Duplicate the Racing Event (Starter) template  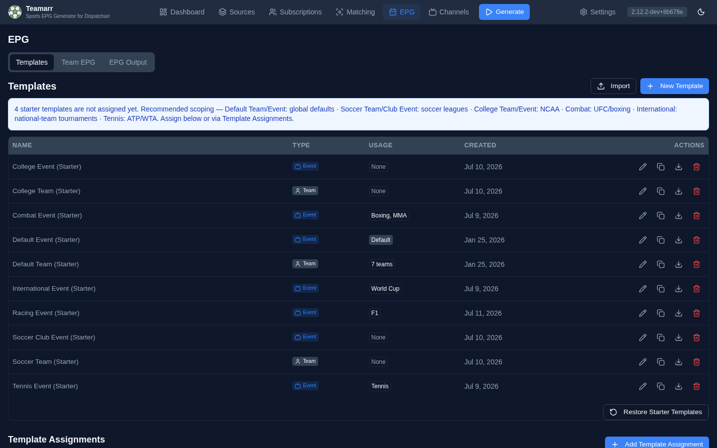(x=661, y=313)
